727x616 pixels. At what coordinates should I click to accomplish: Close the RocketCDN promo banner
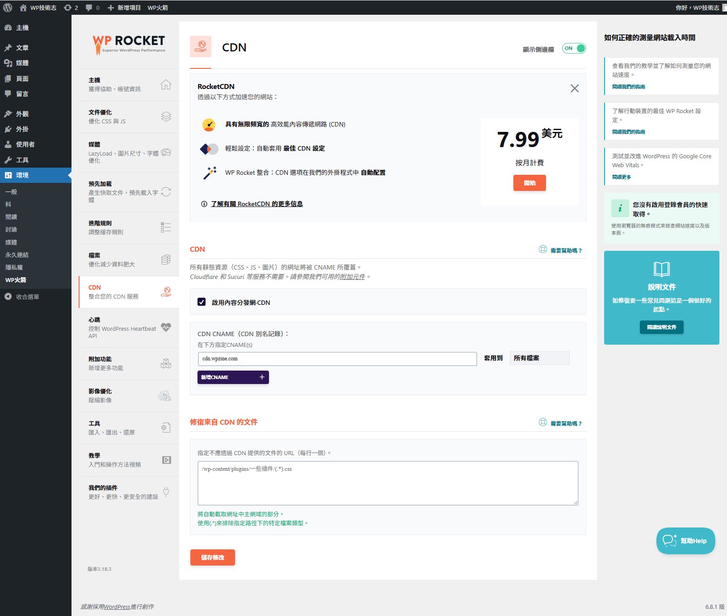click(575, 89)
